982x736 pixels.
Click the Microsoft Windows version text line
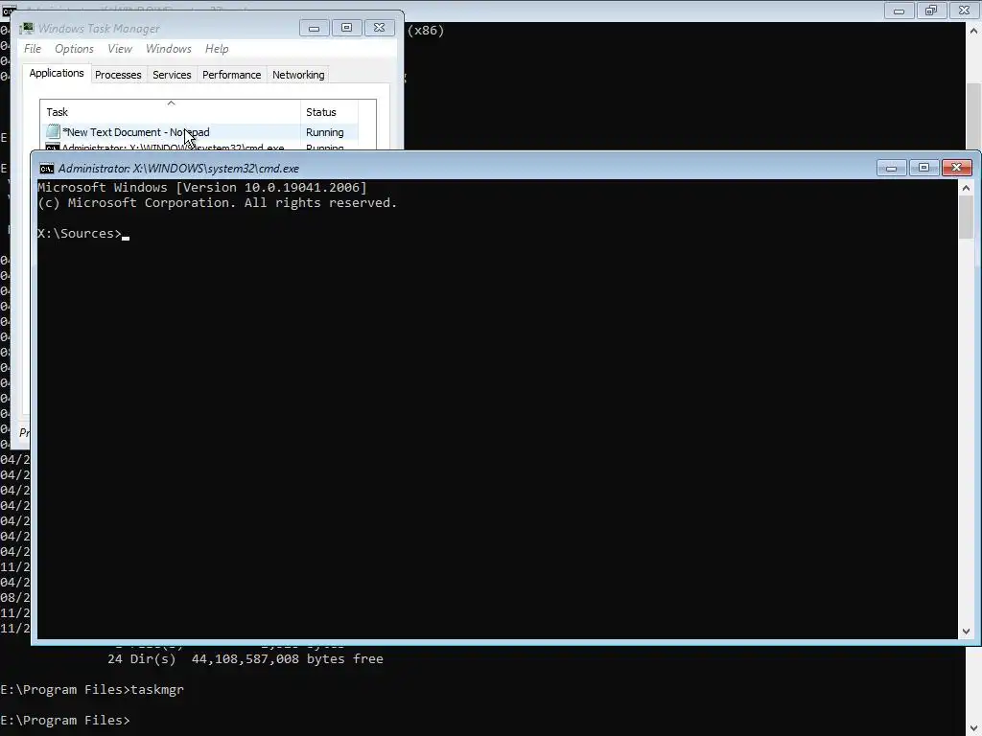coord(201,187)
